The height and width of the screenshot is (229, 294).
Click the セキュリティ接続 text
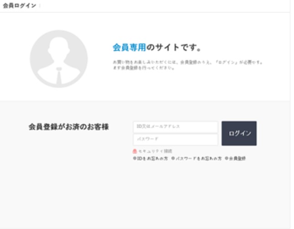[x=155, y=151]
